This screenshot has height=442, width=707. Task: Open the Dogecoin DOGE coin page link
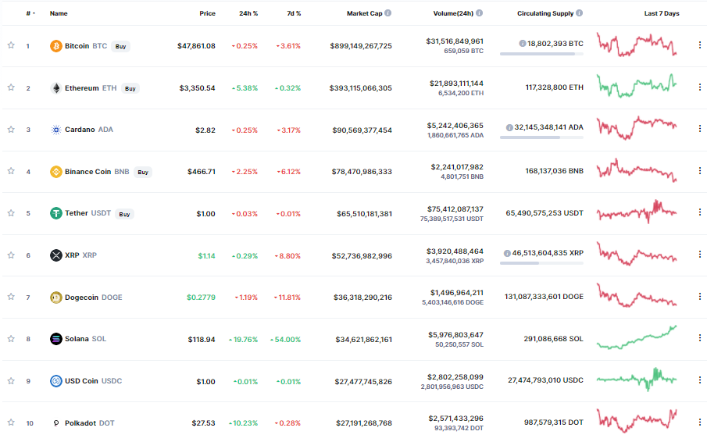[93, 298]
